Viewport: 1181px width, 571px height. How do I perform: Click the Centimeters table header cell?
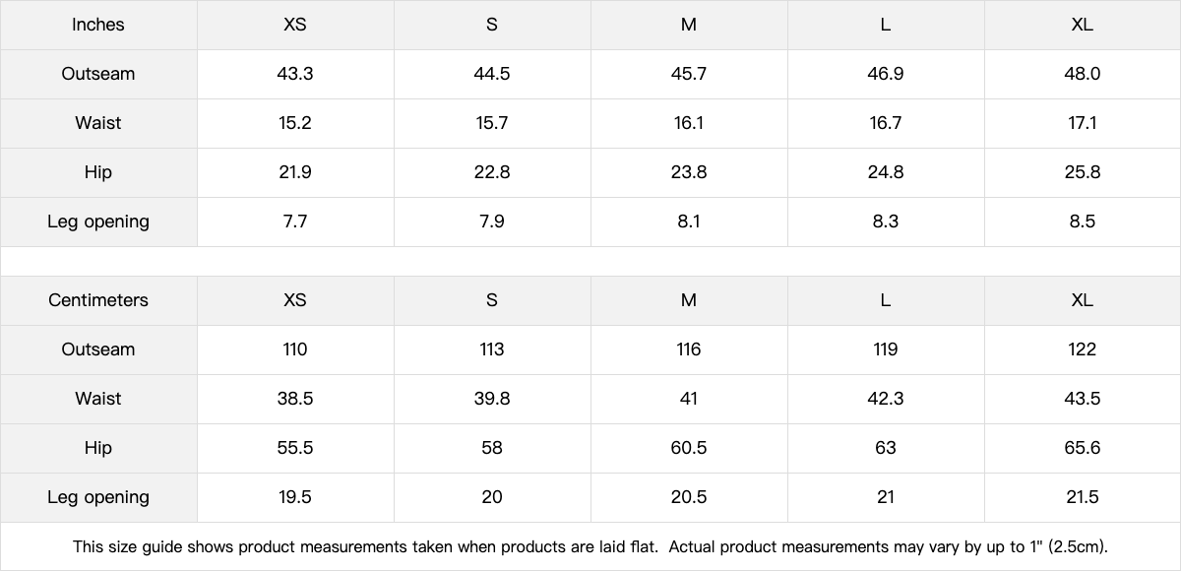point(98,300)
